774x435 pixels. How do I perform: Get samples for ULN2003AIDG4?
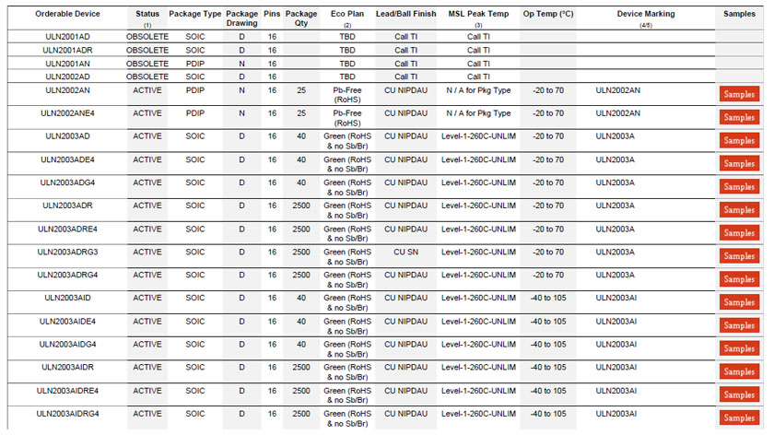click(739, 348)
